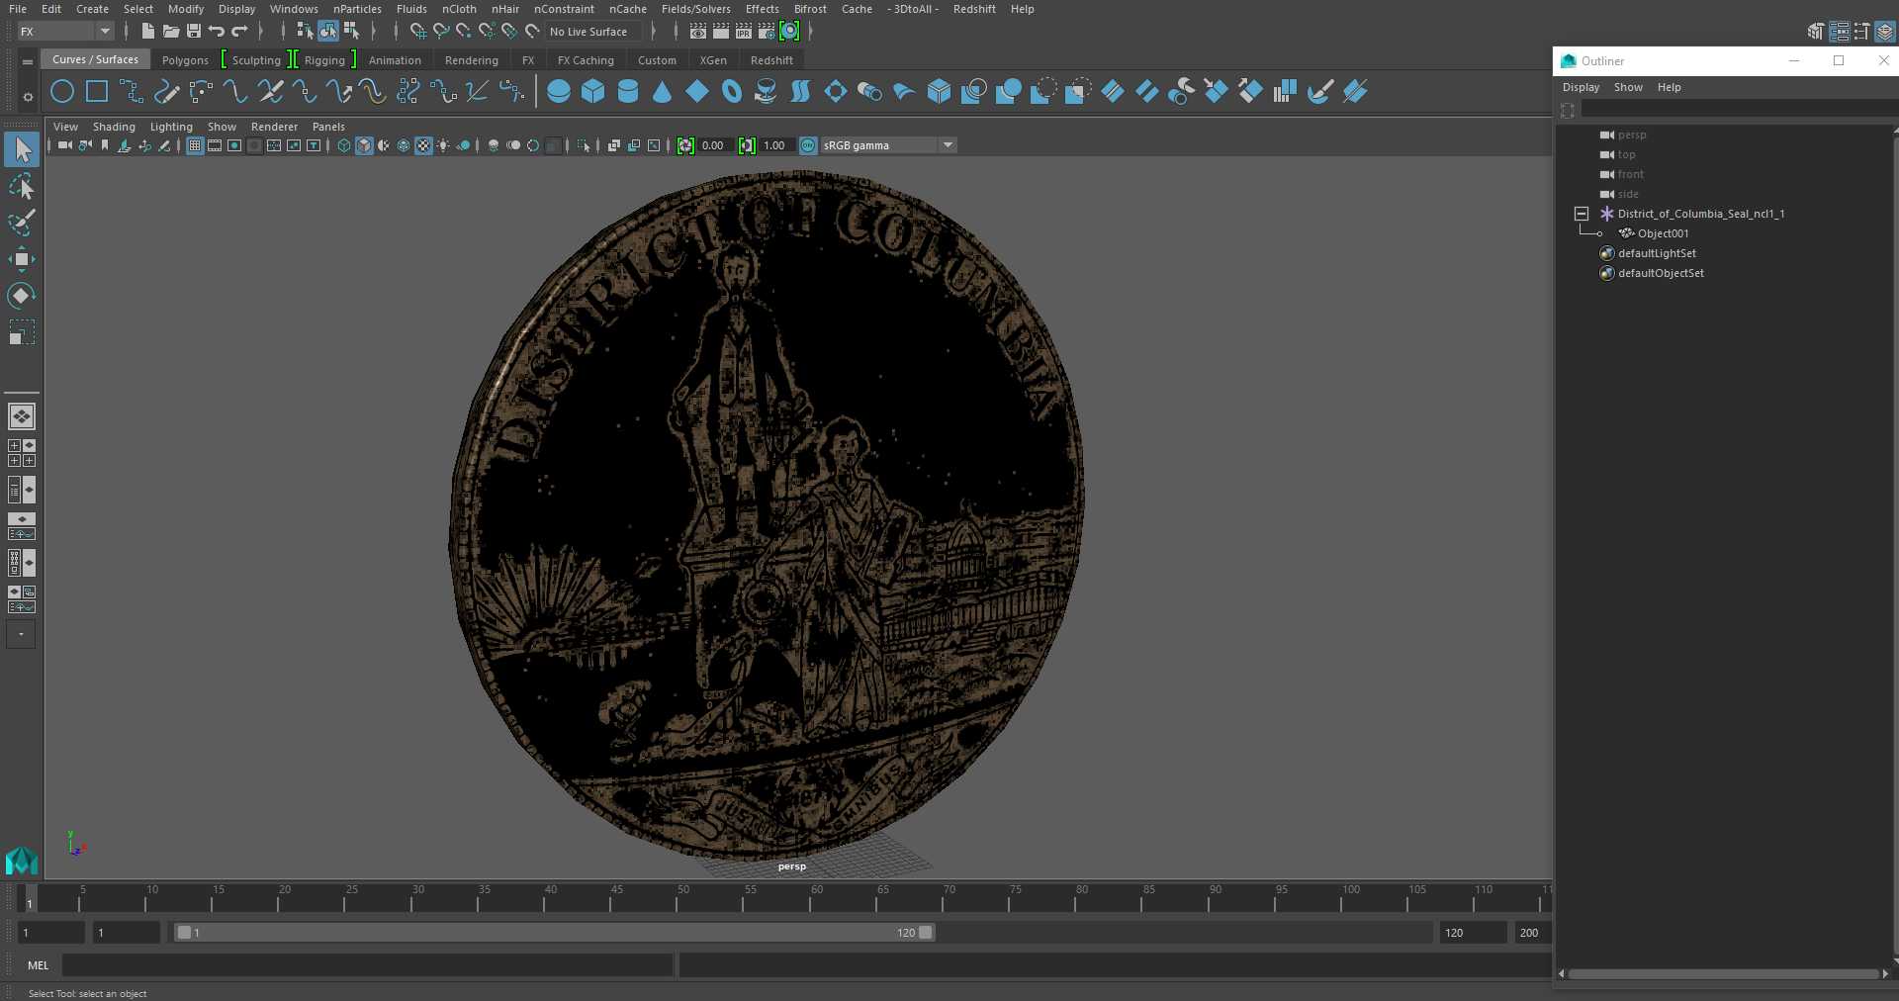1899x1001 pixels.
Task: Open the panel layout dropdown arrow in toolbox
Action: point(21,634)
